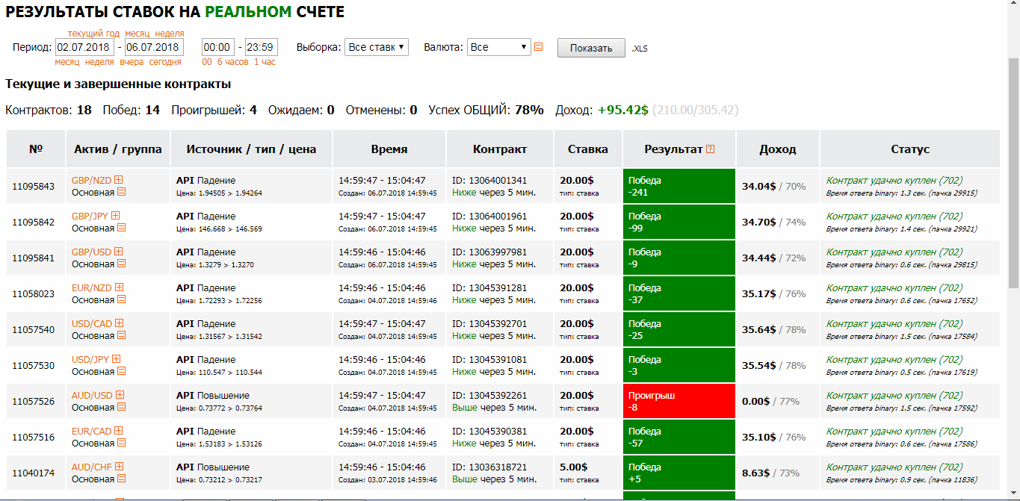Image resolution: width=1020 pixels, height=501 pixels.
Task: Click the Показать button
Action: [x=591, y=48]
